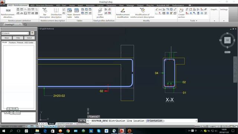Viewport: 238px width, 134px height.
Task: Start the Reinforcement modification tool
Action: (x=123, y=13)
